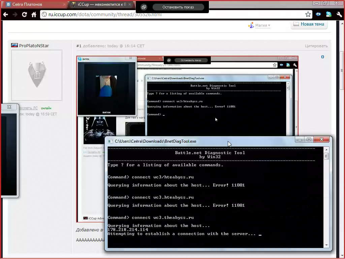345x259 pixels.
Task: Click the post number #1
Action: pos(79,46)
